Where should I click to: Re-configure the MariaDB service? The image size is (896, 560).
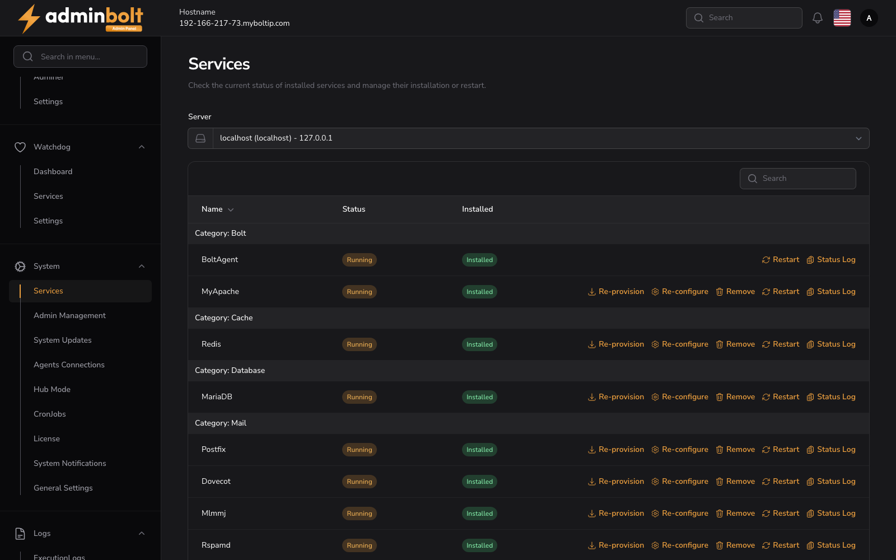click(680, 397)
